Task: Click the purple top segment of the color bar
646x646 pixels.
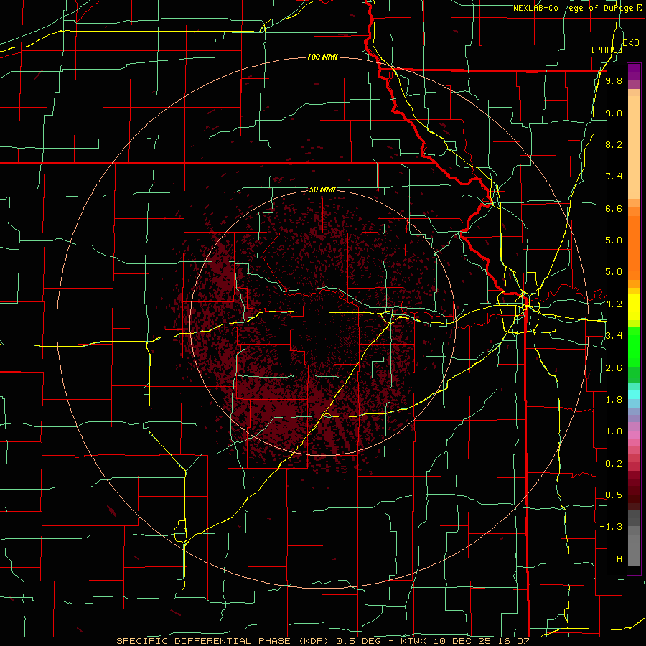Action: pos(634,72)
